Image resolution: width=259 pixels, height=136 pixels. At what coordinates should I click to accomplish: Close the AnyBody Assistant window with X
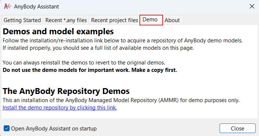(x=252, y=6)
